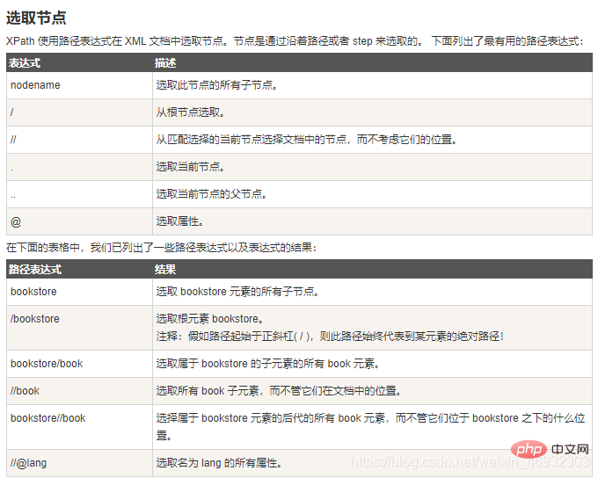
Task: Click result 选取根元素 bookstore
Action: coord(210,319)
